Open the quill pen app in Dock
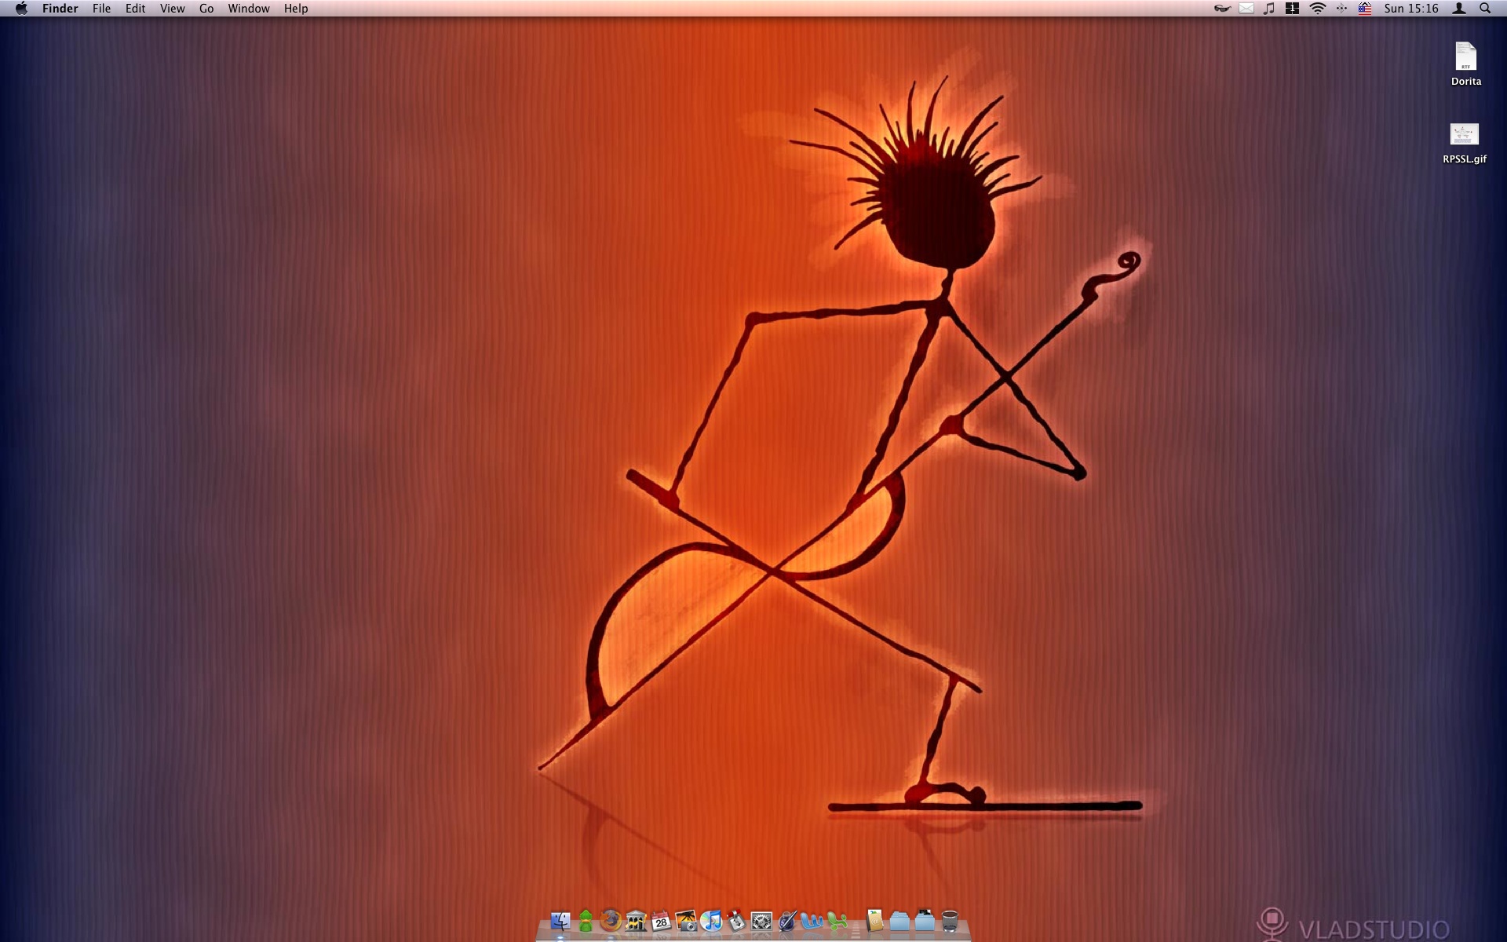 point(786,921)
